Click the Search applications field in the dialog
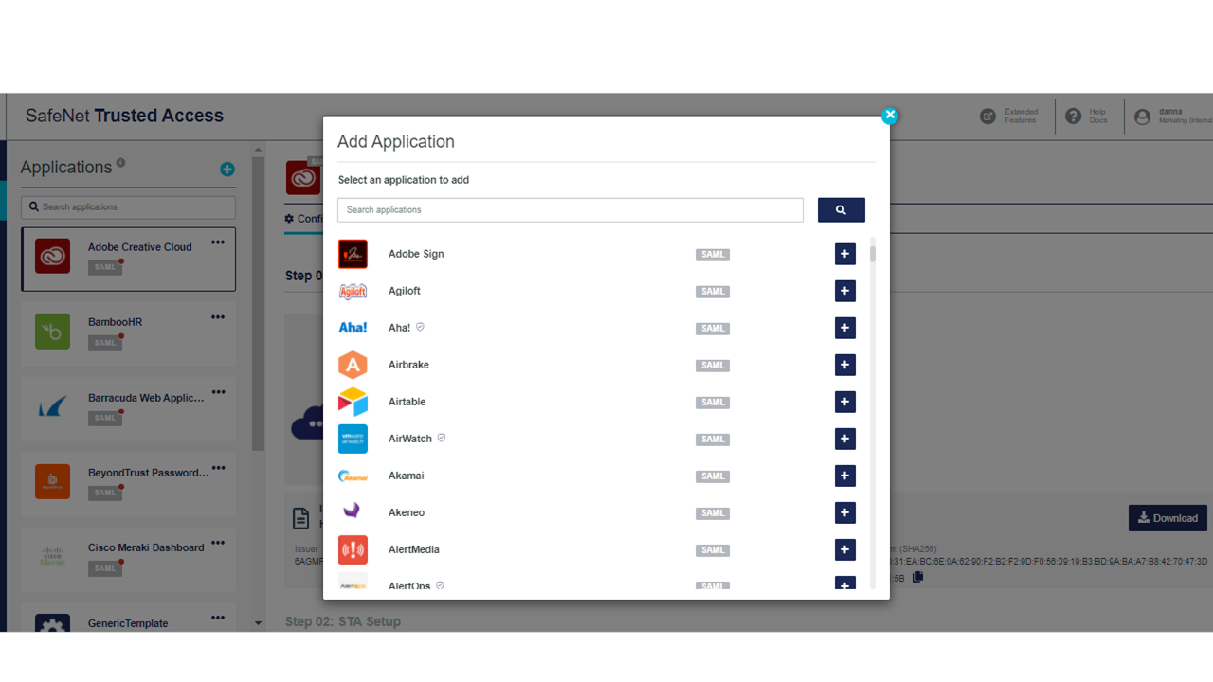1213x682 pixels. click(x=570, y=209)
